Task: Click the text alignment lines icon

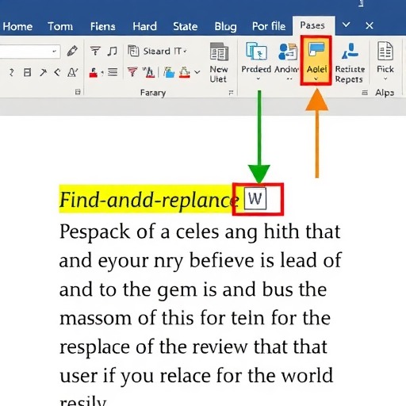Action: point(113,72)
